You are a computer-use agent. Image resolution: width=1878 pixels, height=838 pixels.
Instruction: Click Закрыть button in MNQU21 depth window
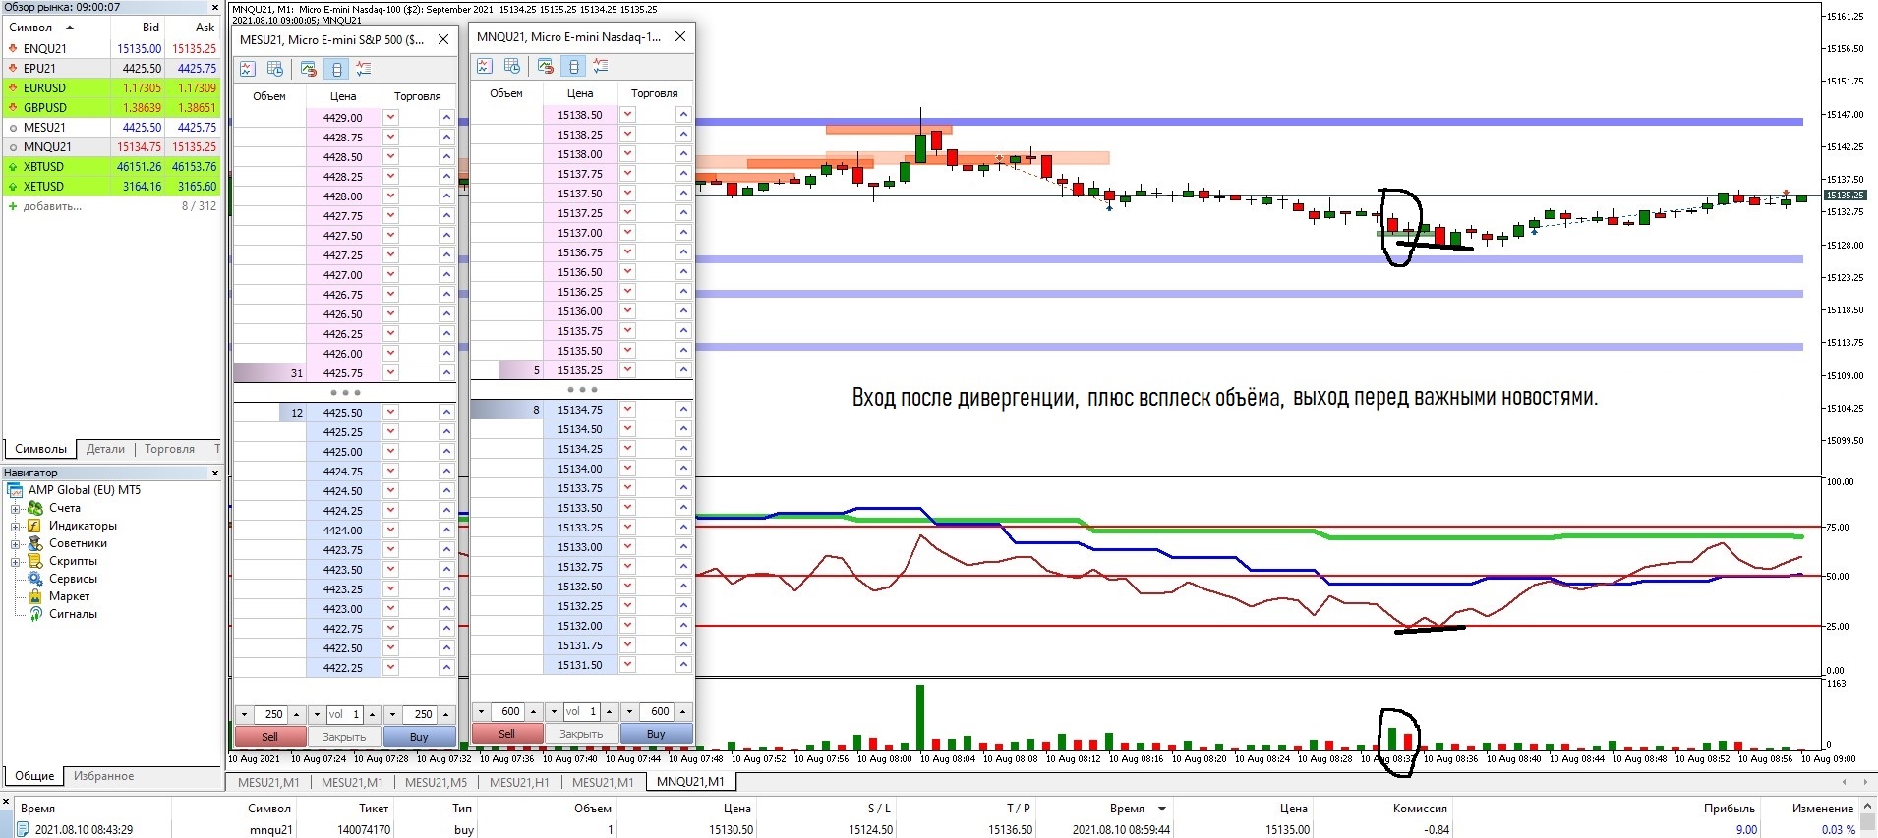click(x=581, y=734)
